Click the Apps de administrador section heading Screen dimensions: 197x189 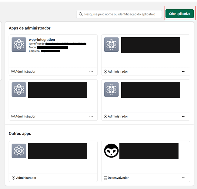(29, 28)
